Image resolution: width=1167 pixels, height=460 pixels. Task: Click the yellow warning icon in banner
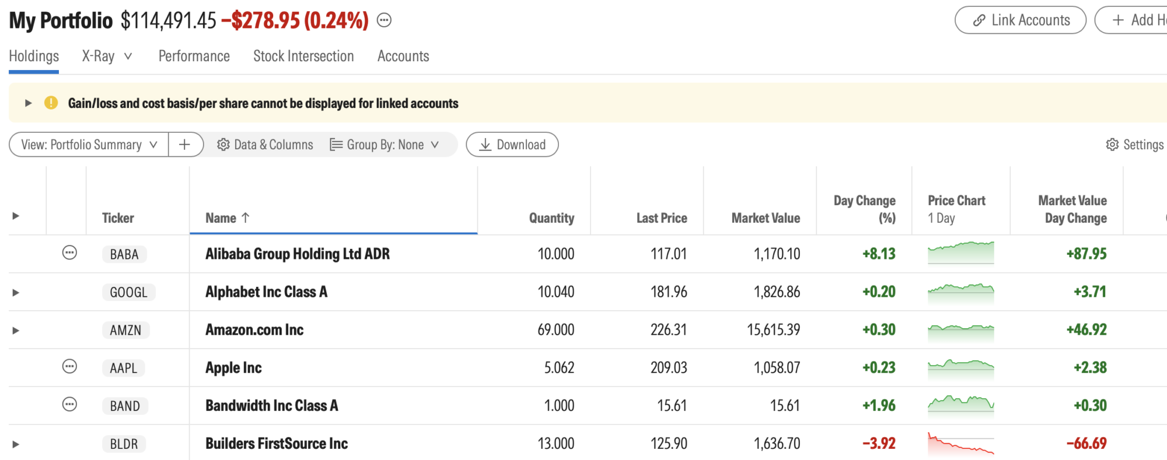[x=51, y=103]
